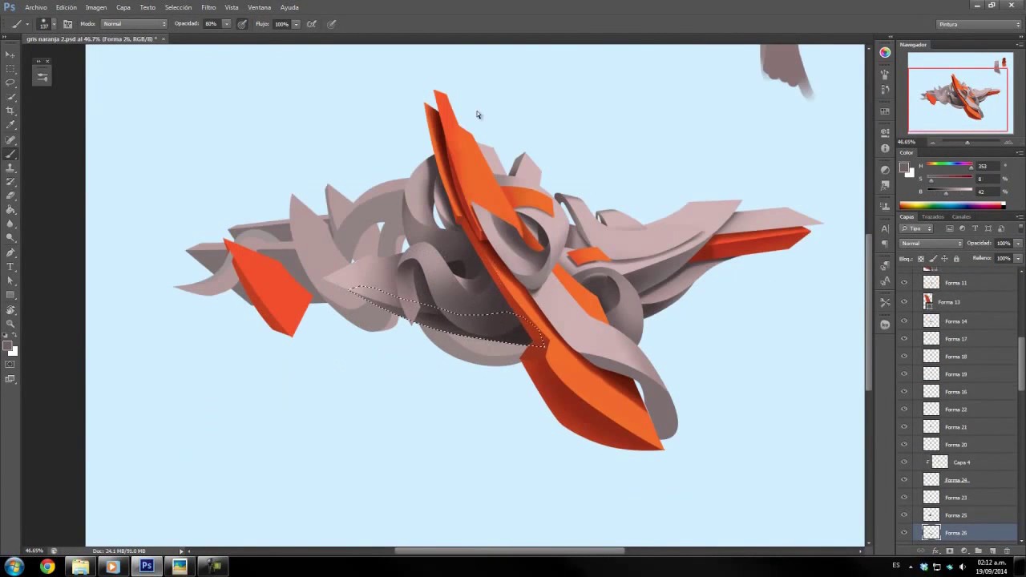Image resolution: width=1026 pixels, height=577 pixels.
Task: Select the Pen tool
Action: (x=10, y=252)
